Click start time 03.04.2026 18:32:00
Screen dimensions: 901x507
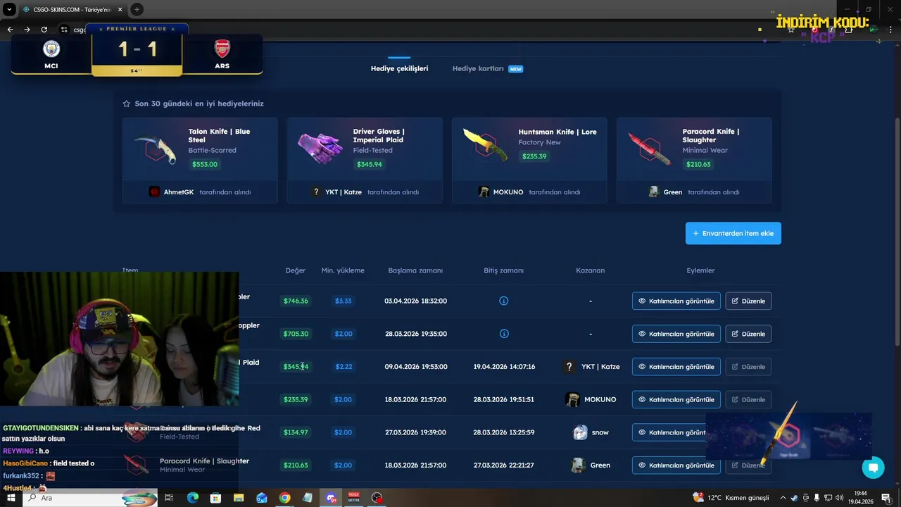tap(415, 301)
